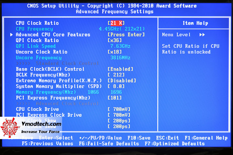Select PCI Express Frequency 101 field
This screenshot has height=155, width=233.
tap(115, 98)
